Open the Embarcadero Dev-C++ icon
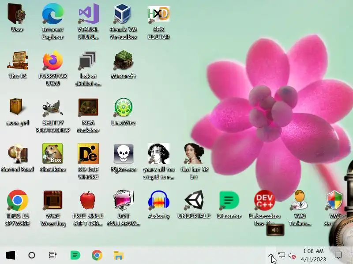353x264 pixels. pyautogui.click(x=264, y=200)
